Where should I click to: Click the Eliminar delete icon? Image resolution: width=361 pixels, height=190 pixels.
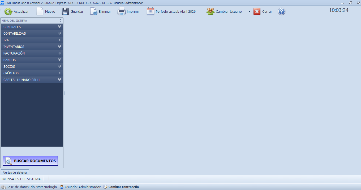[x=93, y=11]
